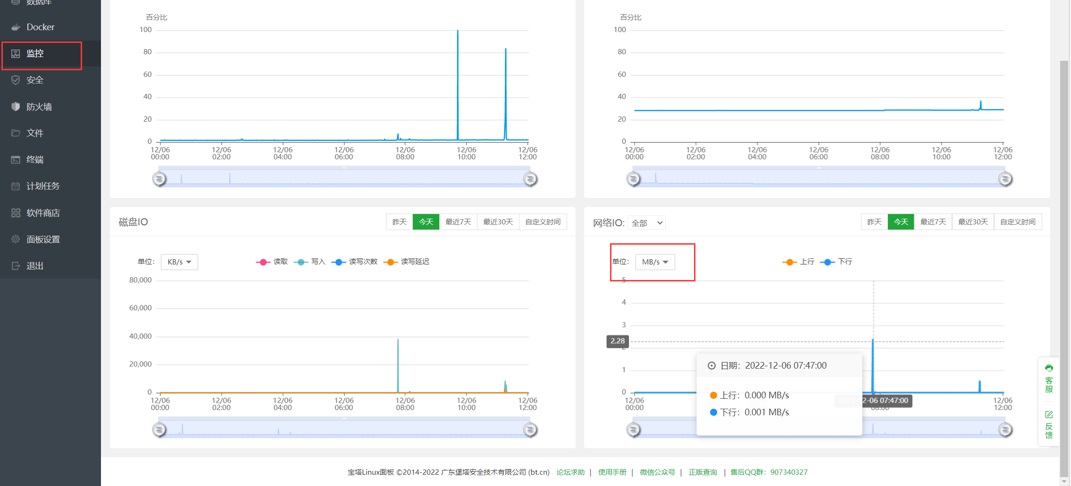Click the customer service headset icon

(x=1049, y=368)
